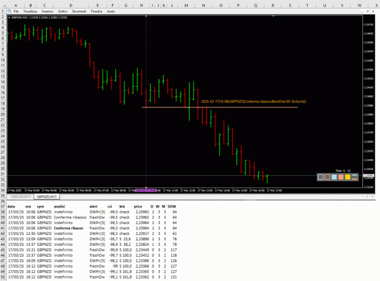The height and width of the screenshot is (281, 380).
Task: Select the orange outlined square in chart panel
Action: (x=328, y=177)
